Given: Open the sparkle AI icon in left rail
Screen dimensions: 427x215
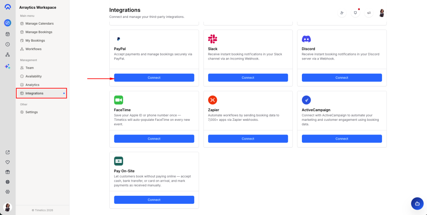Looking at the screenshot, I should point(8,66).
